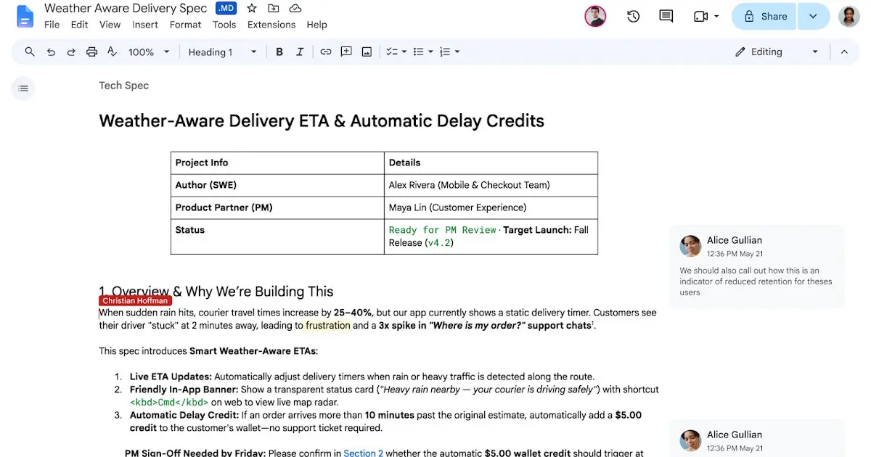Viewport: 871px width, 457px height.
Task: Click the document title field
Action: (126, 8)
